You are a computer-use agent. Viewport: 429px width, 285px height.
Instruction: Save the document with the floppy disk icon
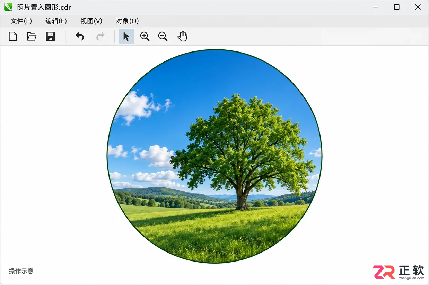[51, 36]
